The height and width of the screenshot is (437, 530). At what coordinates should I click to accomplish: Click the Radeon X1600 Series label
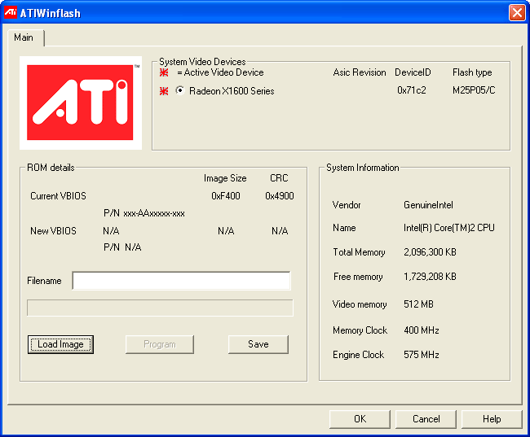[232, 91]
